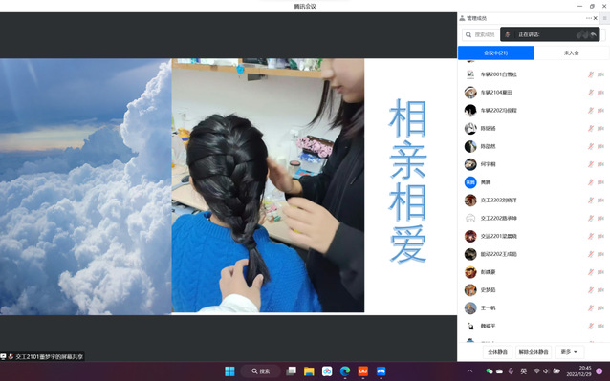Click the muted mic icon for 魏福平
610x381 pixels.
tap(591, 326)
